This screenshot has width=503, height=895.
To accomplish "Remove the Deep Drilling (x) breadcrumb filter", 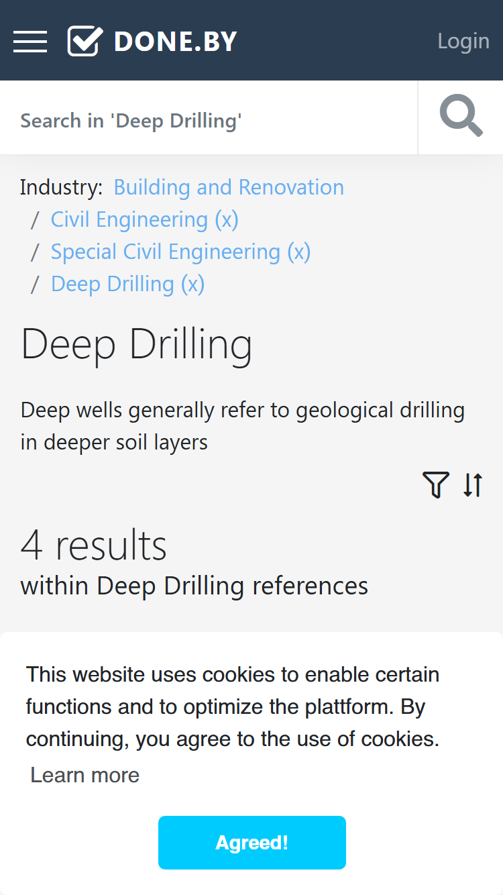I will click(x=127, y=284).
